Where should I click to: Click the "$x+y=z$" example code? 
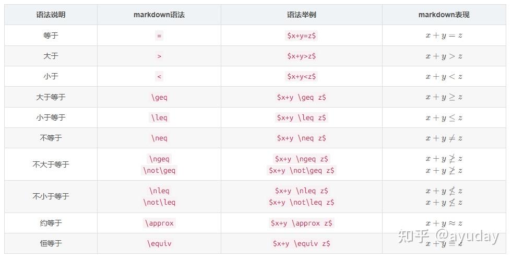(301, 36)
